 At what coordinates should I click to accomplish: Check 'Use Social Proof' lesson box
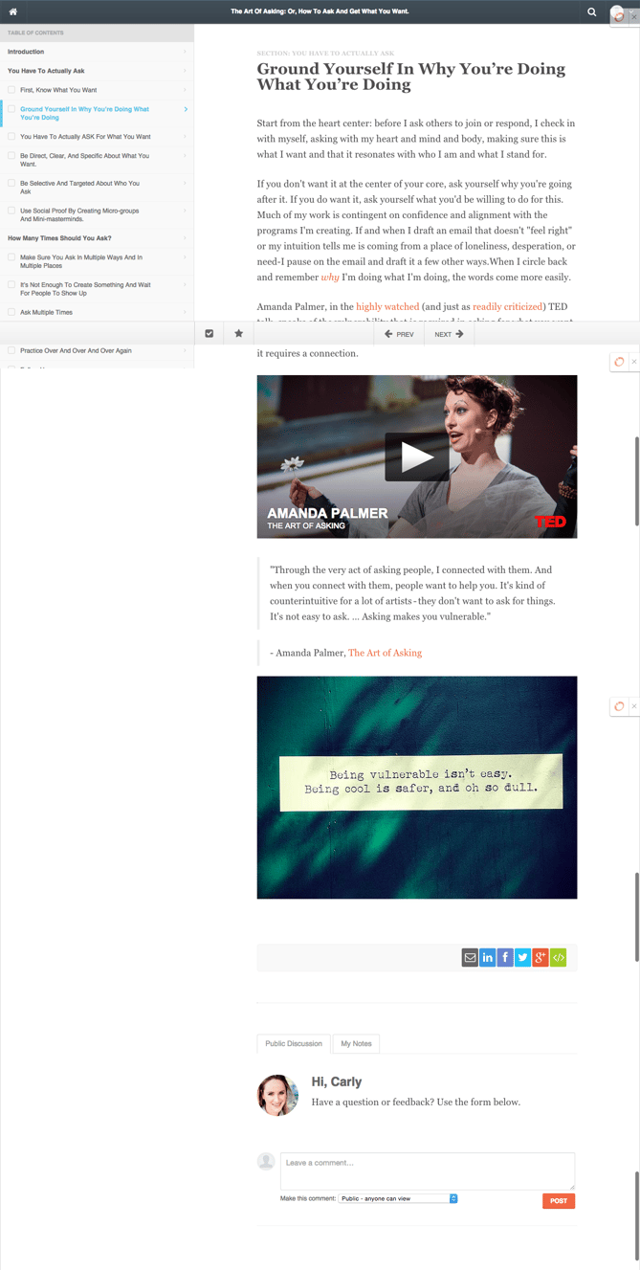coord(11,211)
